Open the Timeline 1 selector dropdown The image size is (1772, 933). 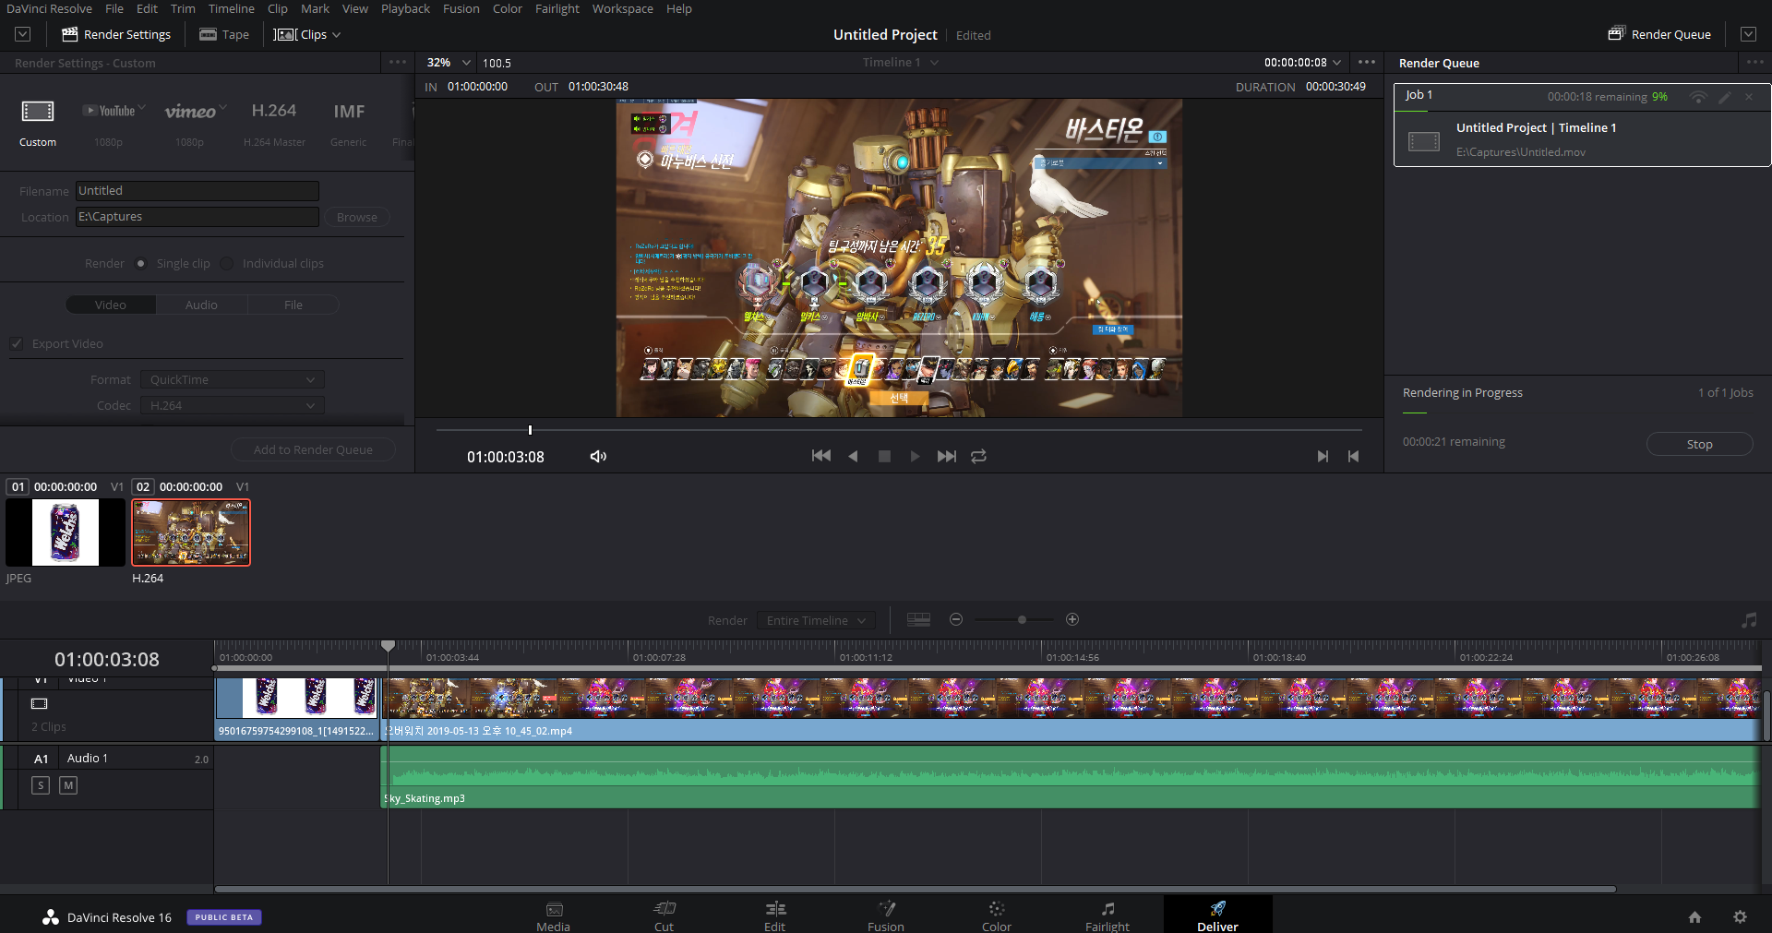coord(900,62)
